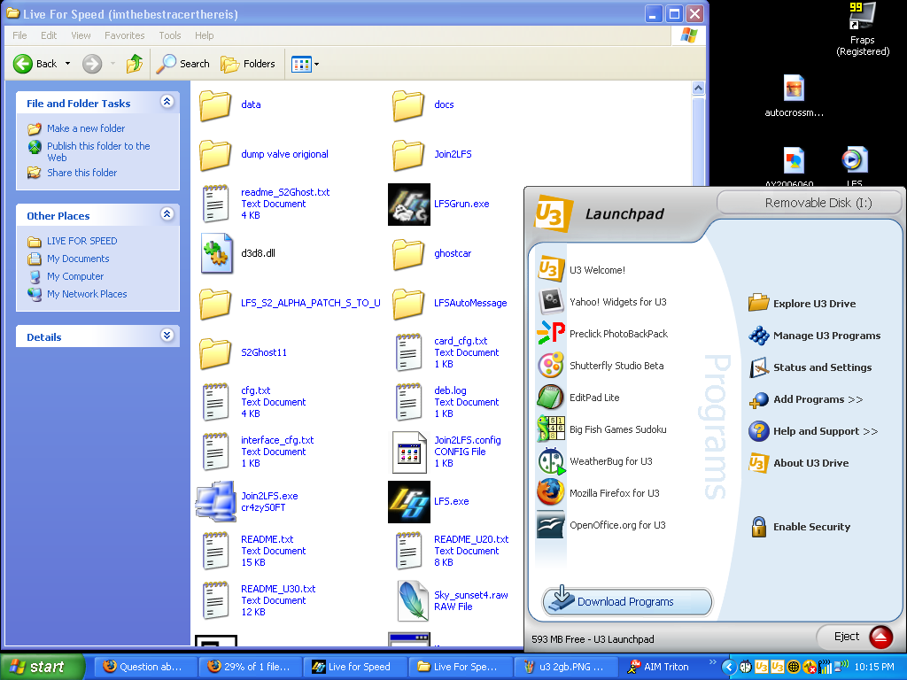Viewport: 907px width, 680px height.
Task: Open the File menu
Action: (x=19, y=35)
